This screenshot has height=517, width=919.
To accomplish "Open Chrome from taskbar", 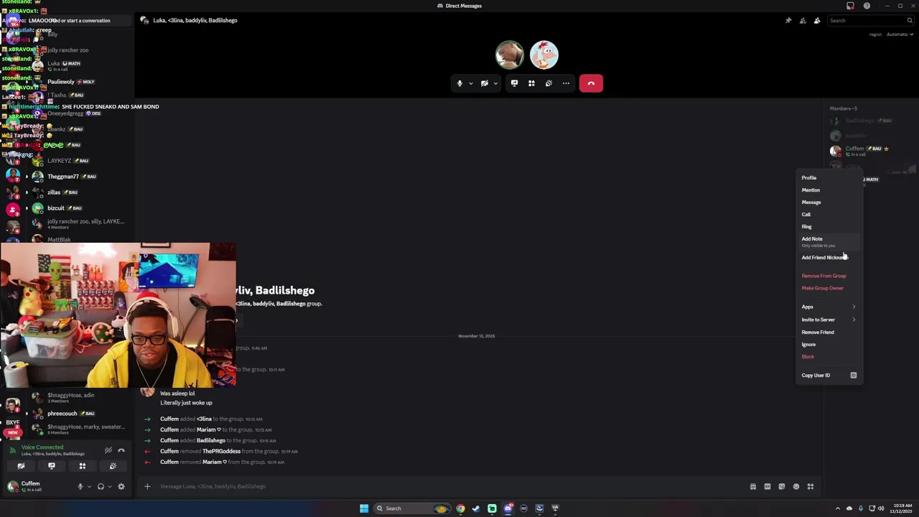I will coord(460,508).
